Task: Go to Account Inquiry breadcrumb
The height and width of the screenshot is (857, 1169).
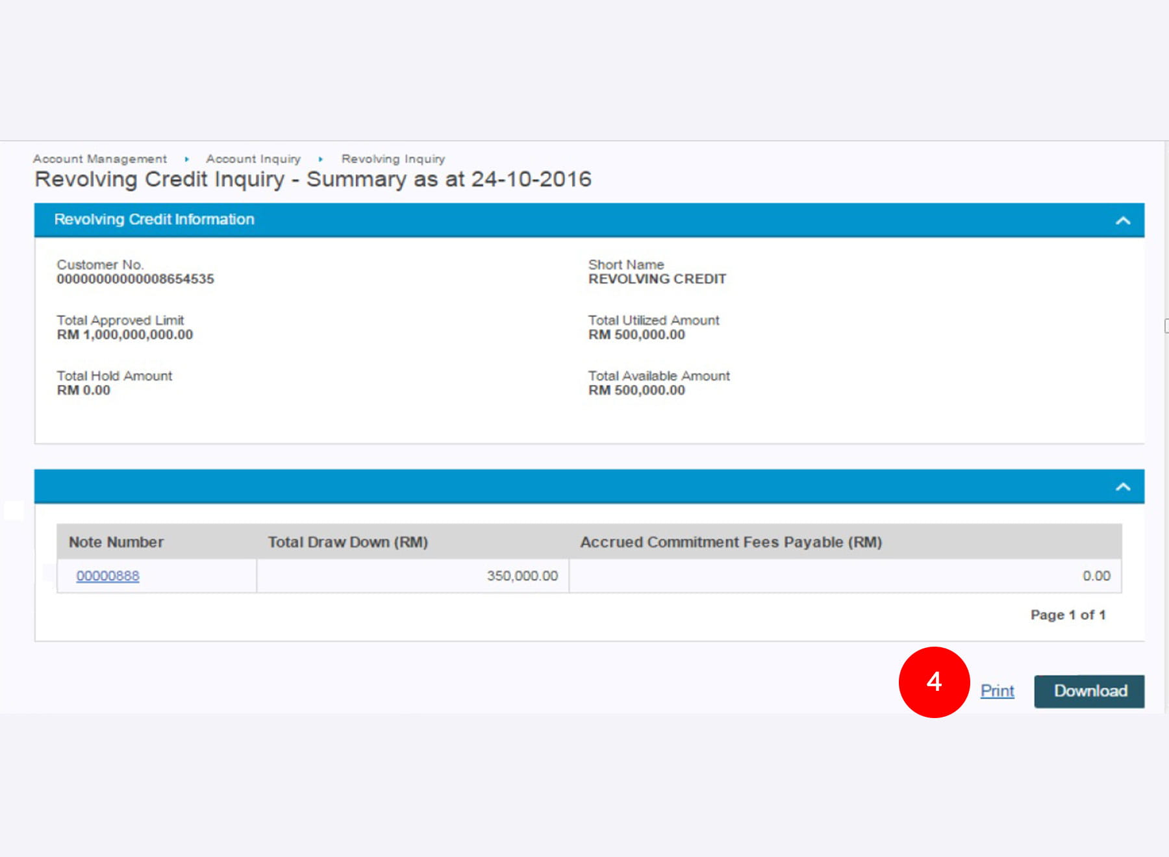Action: 253,159
